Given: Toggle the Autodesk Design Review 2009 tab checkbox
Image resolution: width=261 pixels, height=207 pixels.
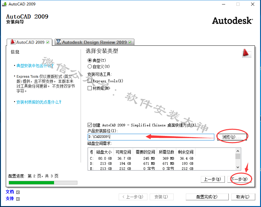Looking at the screenshot, I should [130, 42].
